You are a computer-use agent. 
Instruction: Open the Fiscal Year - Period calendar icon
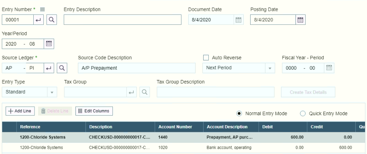329,68
